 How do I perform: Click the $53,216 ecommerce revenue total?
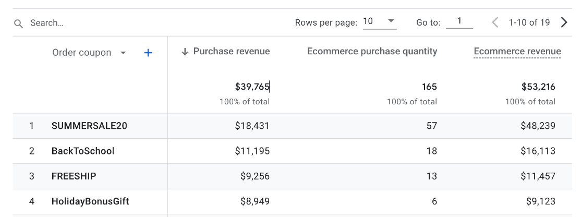coord(538,87)
